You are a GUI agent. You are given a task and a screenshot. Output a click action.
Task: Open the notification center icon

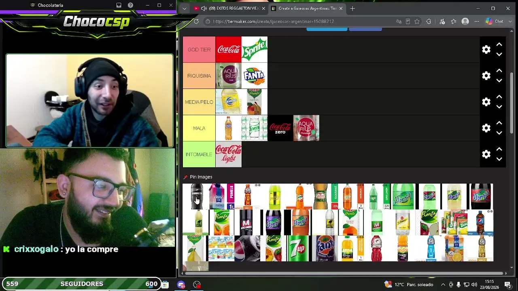click(x=507, y=285)
